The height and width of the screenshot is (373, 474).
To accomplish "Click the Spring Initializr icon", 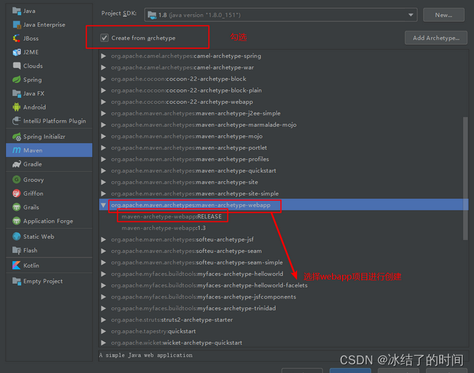I will [x=17, y=136].
